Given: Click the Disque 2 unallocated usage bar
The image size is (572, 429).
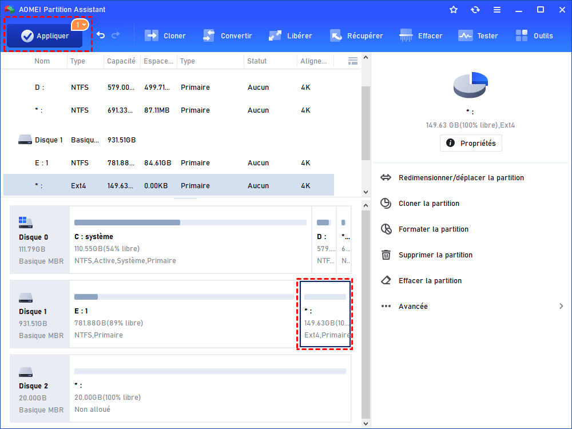Looking at the screenshot, I should point(210,371).
